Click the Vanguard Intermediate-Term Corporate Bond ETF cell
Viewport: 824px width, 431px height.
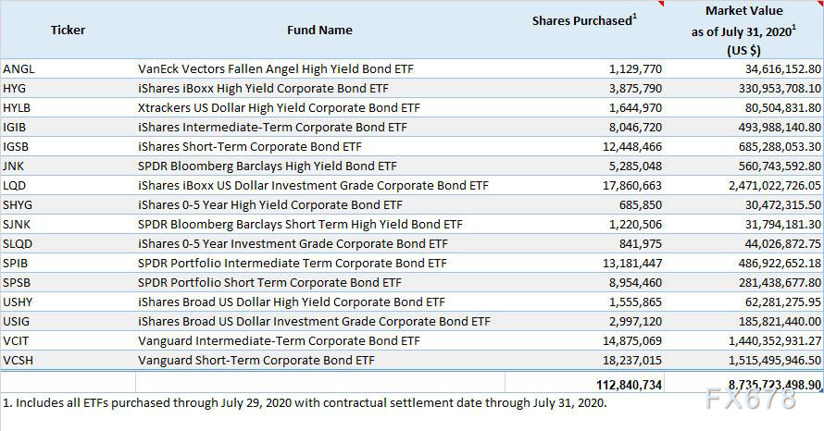point(320,340)
